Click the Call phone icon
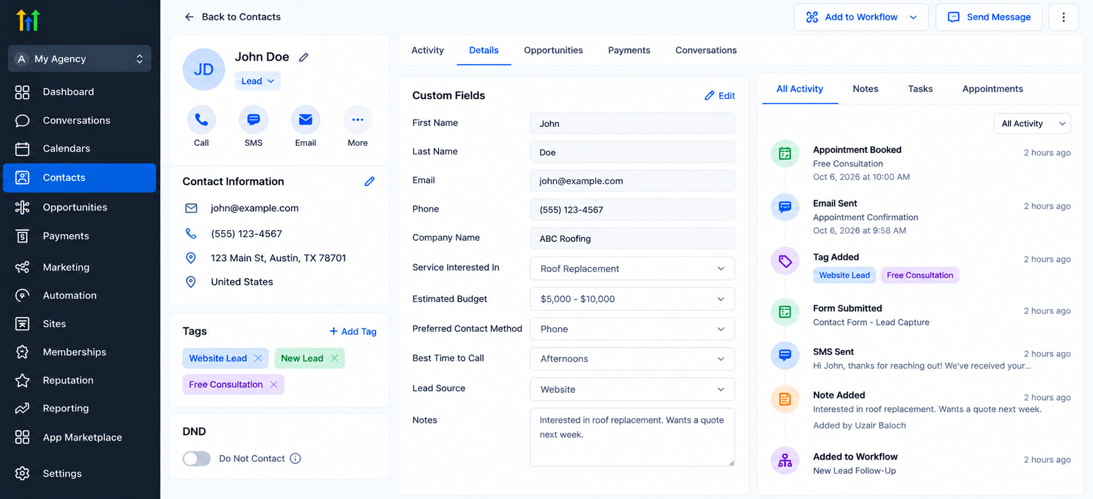1093x499 pixels. 202,120
